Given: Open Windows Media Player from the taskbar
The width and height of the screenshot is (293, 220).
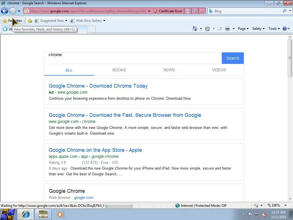Looking at the screenshot, I should 60,214.
